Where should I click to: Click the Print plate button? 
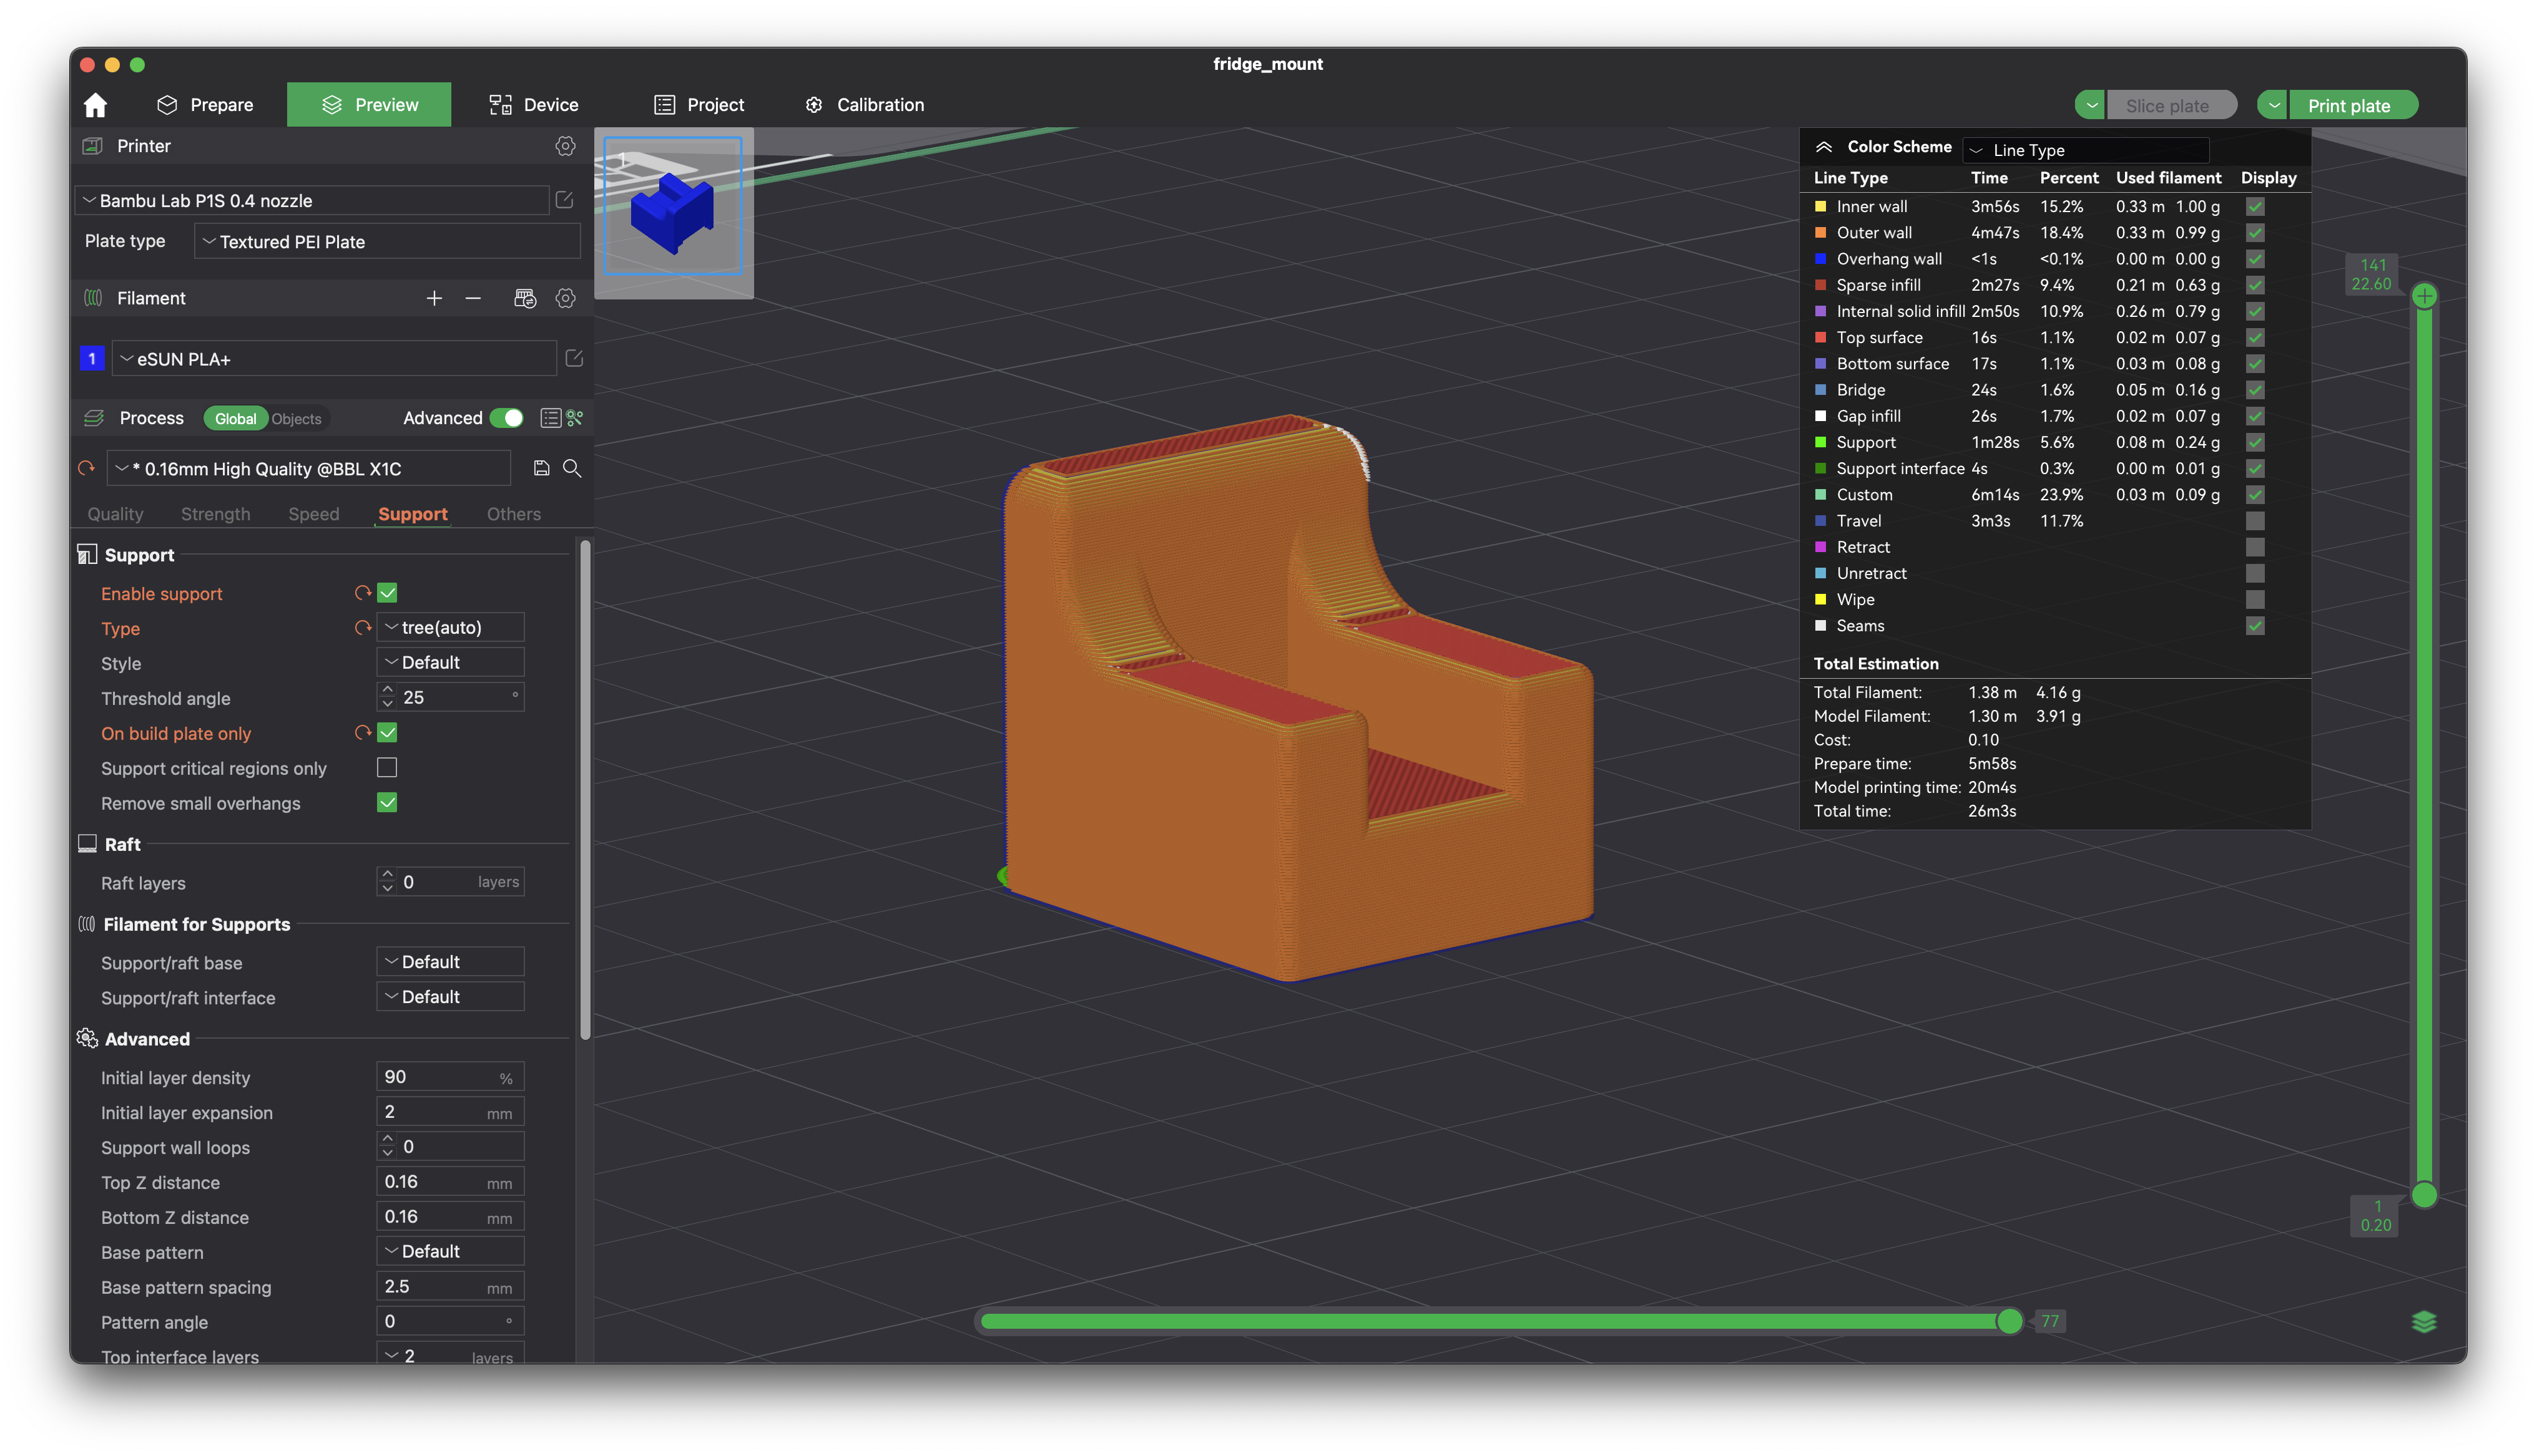[2348, 105]
